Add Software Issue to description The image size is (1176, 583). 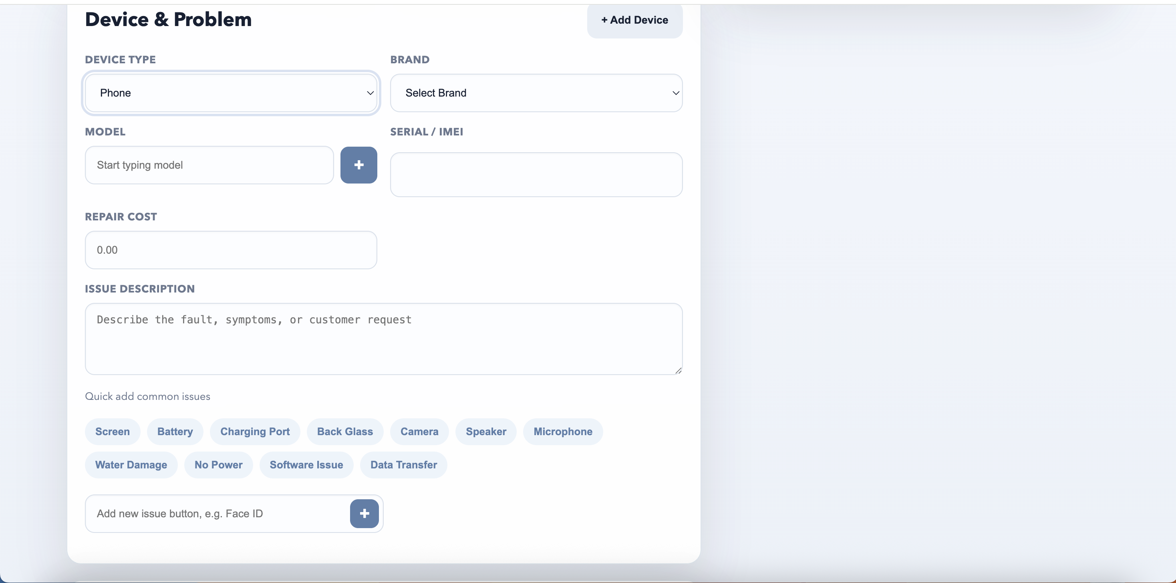306,465
